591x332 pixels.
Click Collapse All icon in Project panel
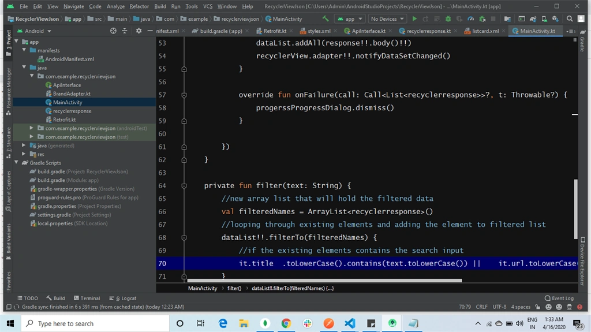coord(125,31)
